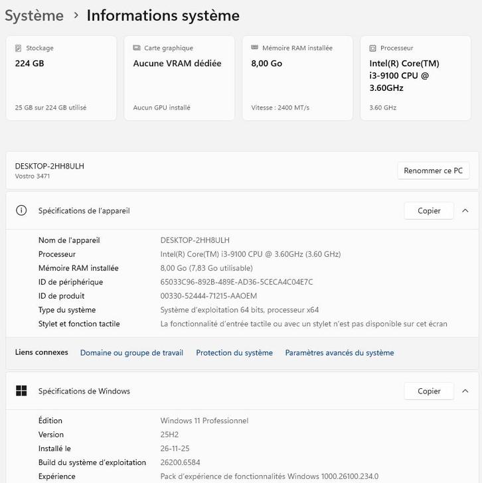Click the graphics card icon
This screenshot has height=483, width=482.
point(137,48)
